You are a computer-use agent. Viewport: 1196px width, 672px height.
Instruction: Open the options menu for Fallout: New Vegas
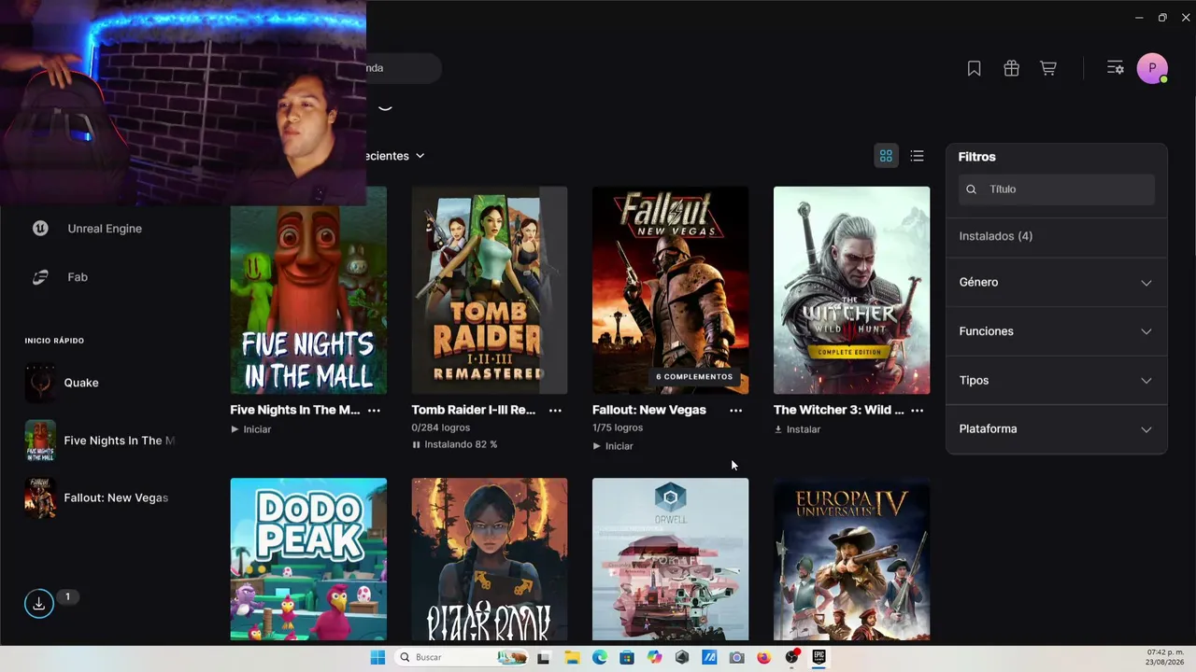tap(735, 410)
